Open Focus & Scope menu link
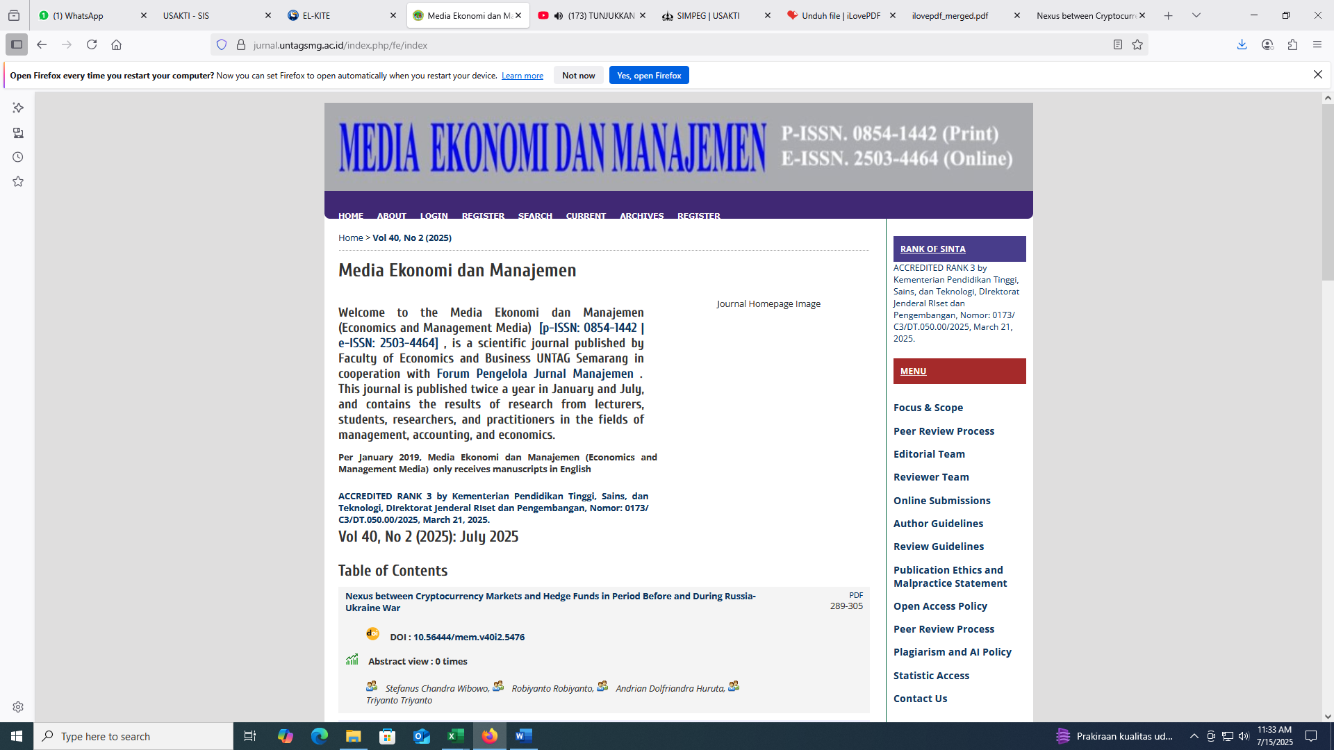Viewport: 1334px width, 750px height. click(x=928, y=408)
